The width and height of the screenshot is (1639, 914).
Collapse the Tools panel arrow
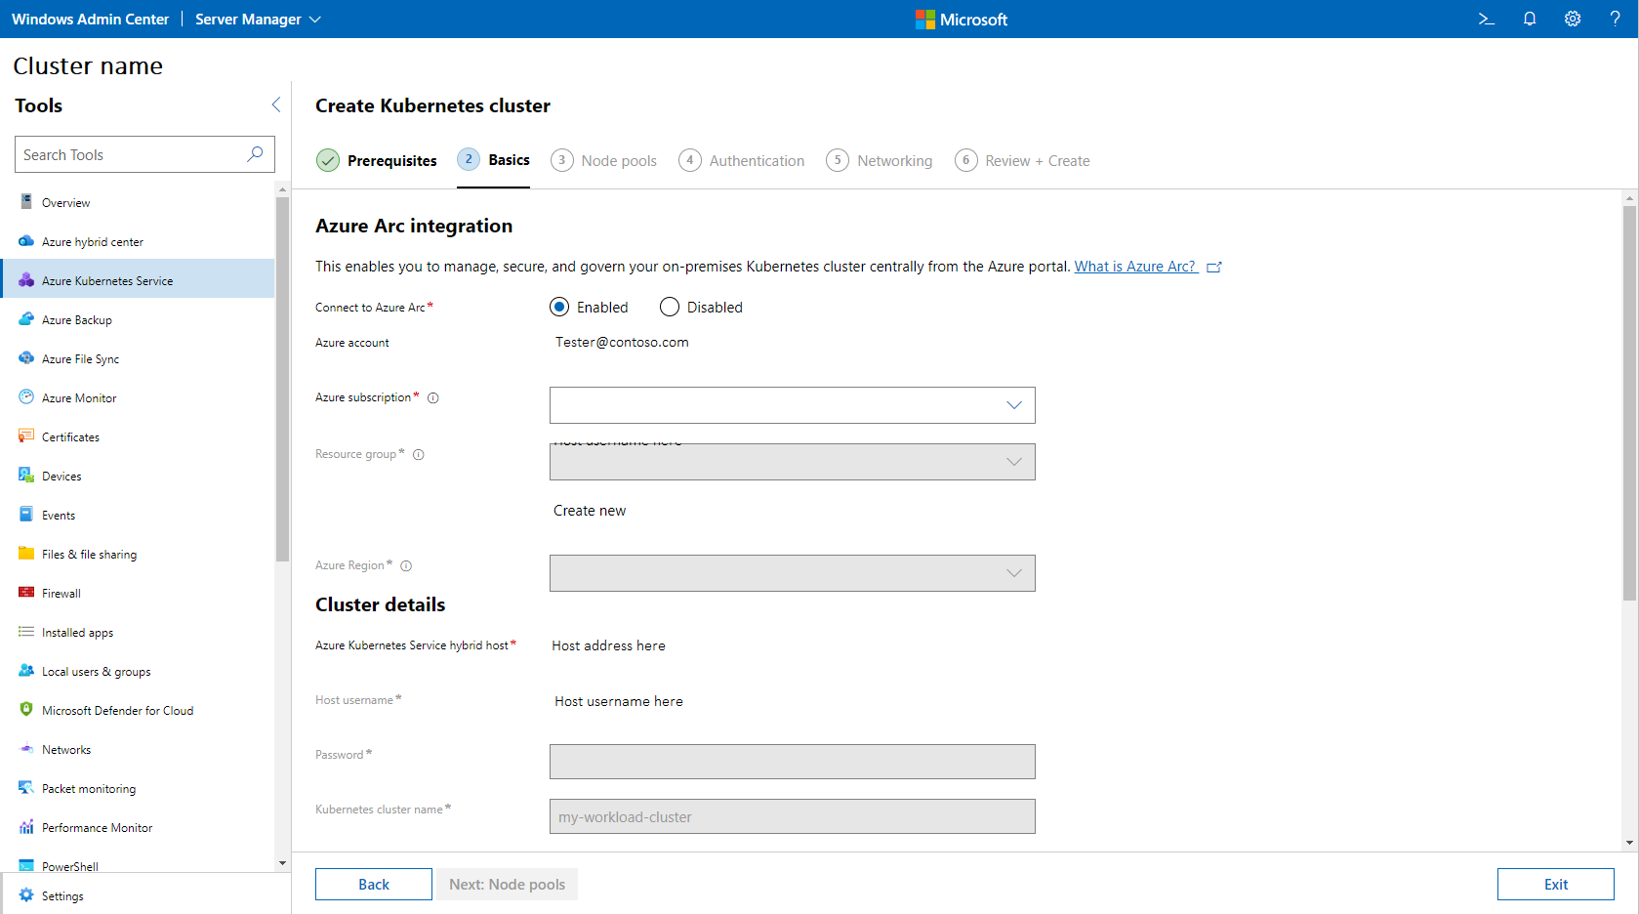[276, 104]
